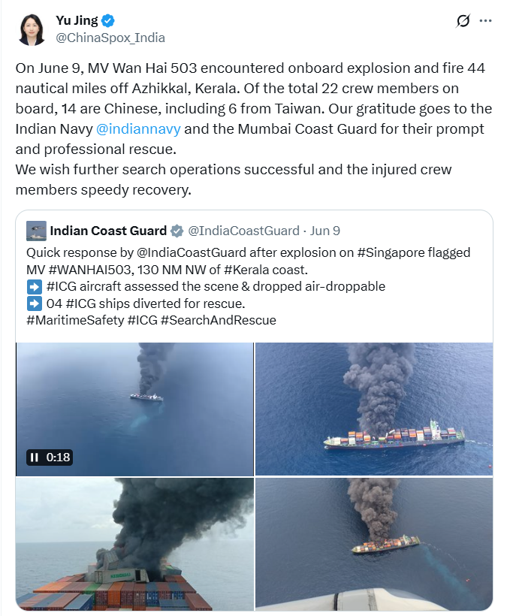This screenshot has height=616, width=507.
Task: Open the Jun 9 timestamp link
Action: 324,231
